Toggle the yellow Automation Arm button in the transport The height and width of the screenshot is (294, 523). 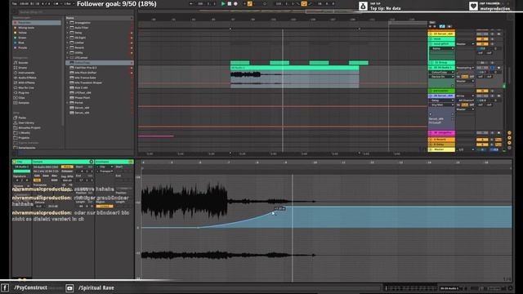(249, 3)
